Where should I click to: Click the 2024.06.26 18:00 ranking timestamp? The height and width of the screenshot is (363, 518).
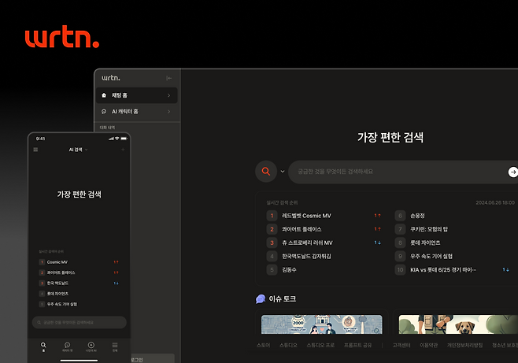coord(495,202)
